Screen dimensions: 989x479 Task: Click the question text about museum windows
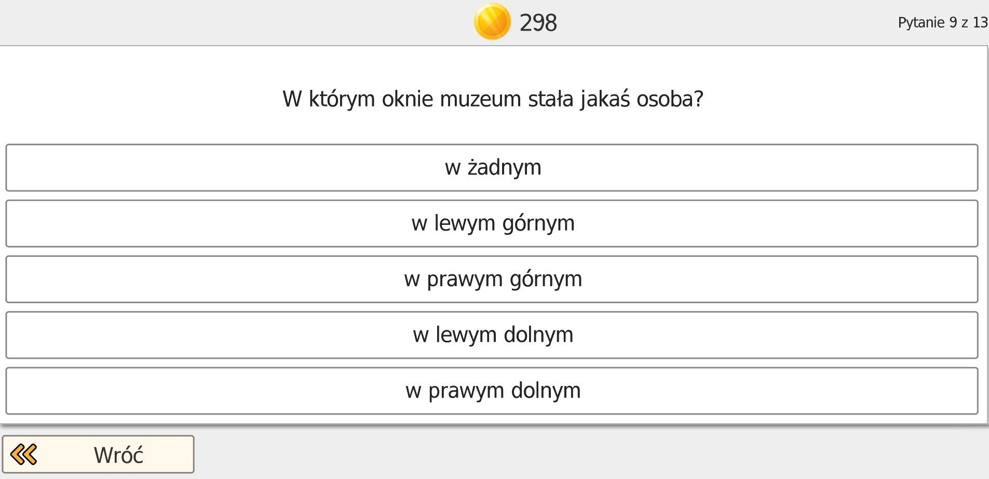point(494,98)
